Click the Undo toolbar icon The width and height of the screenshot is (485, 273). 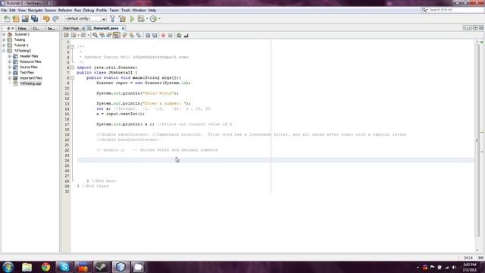tap(46, 19)
